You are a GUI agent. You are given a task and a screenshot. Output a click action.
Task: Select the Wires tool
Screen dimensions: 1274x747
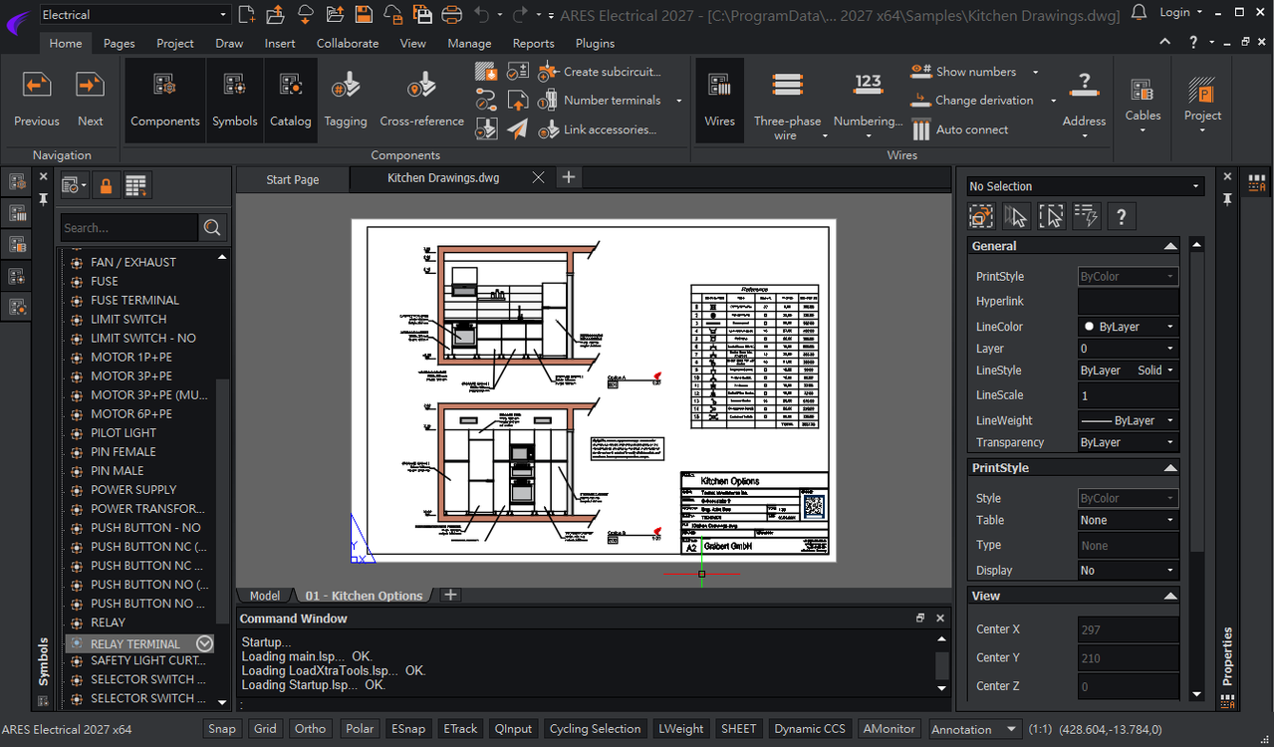(x=719, y=100)
